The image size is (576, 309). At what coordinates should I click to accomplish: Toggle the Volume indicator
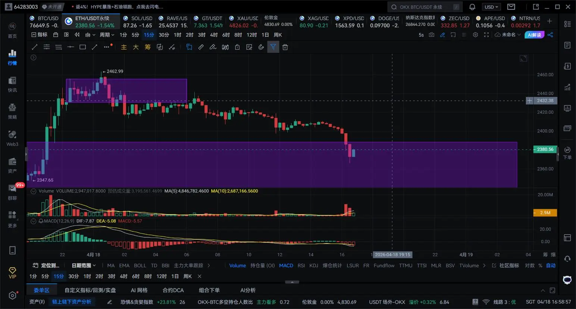(237, 265)
